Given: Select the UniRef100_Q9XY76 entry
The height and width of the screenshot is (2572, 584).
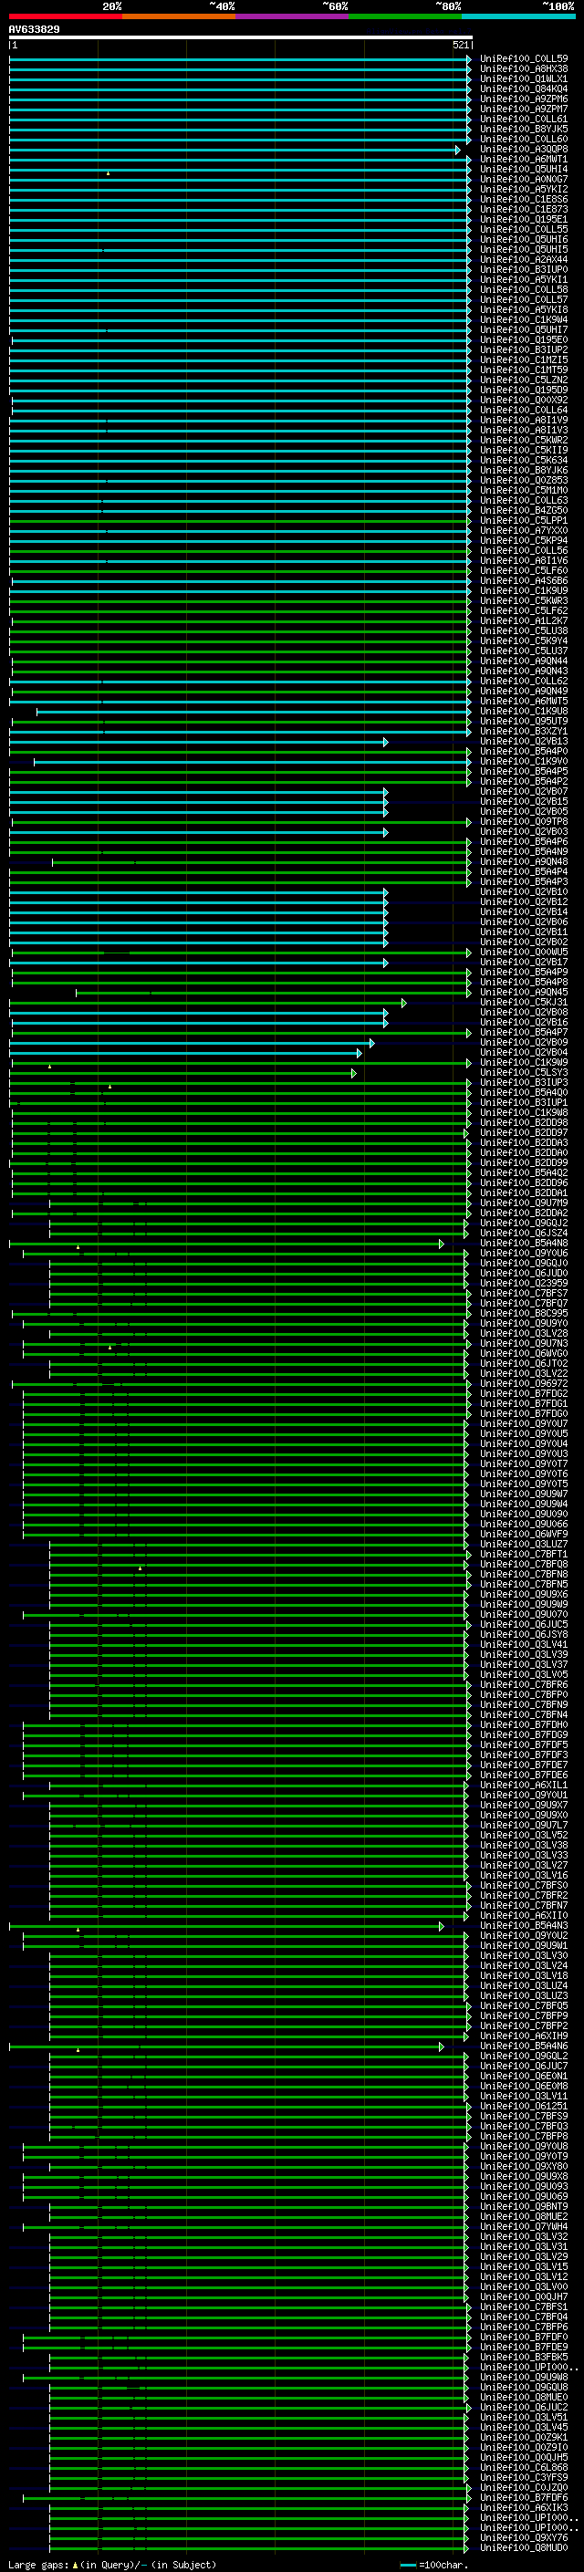Looking at the screenshot, I should [x=523, y=2537].
